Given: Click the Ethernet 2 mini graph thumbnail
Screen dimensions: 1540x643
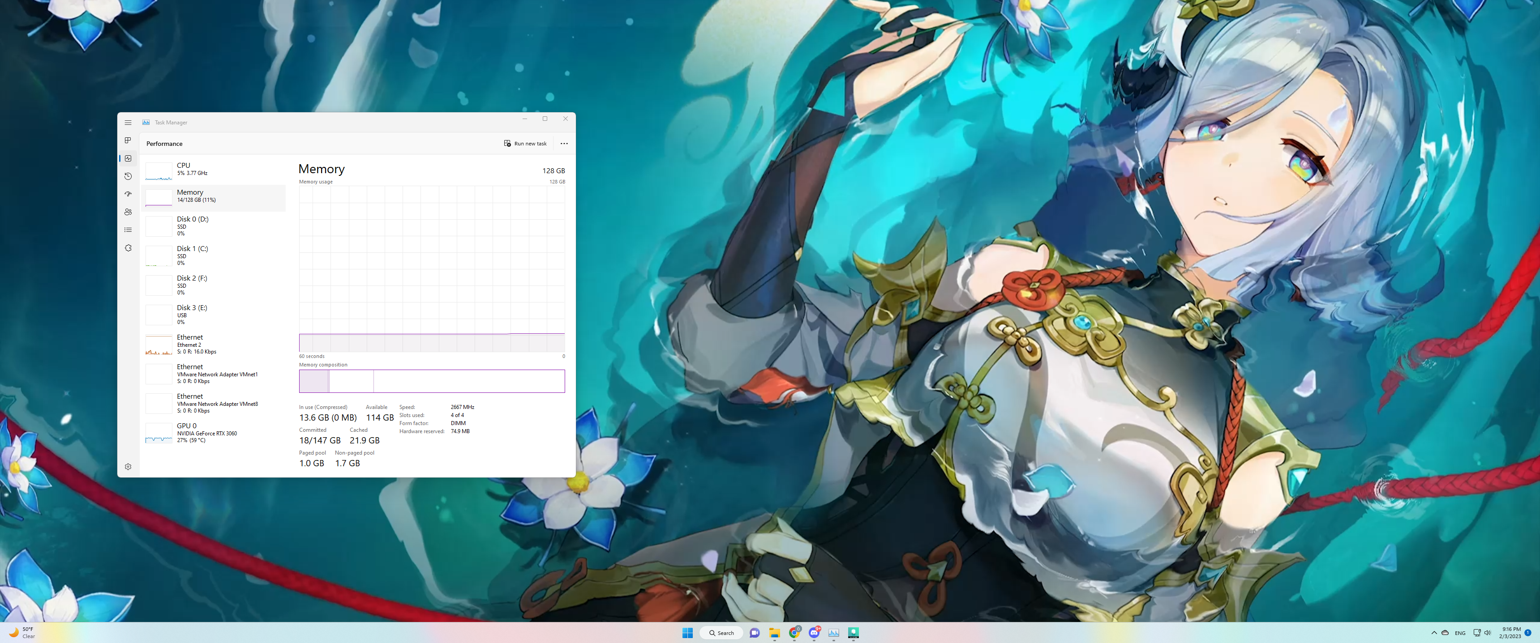Looking at the screenshot, I should pyautogui.click(x=159, y=345).
